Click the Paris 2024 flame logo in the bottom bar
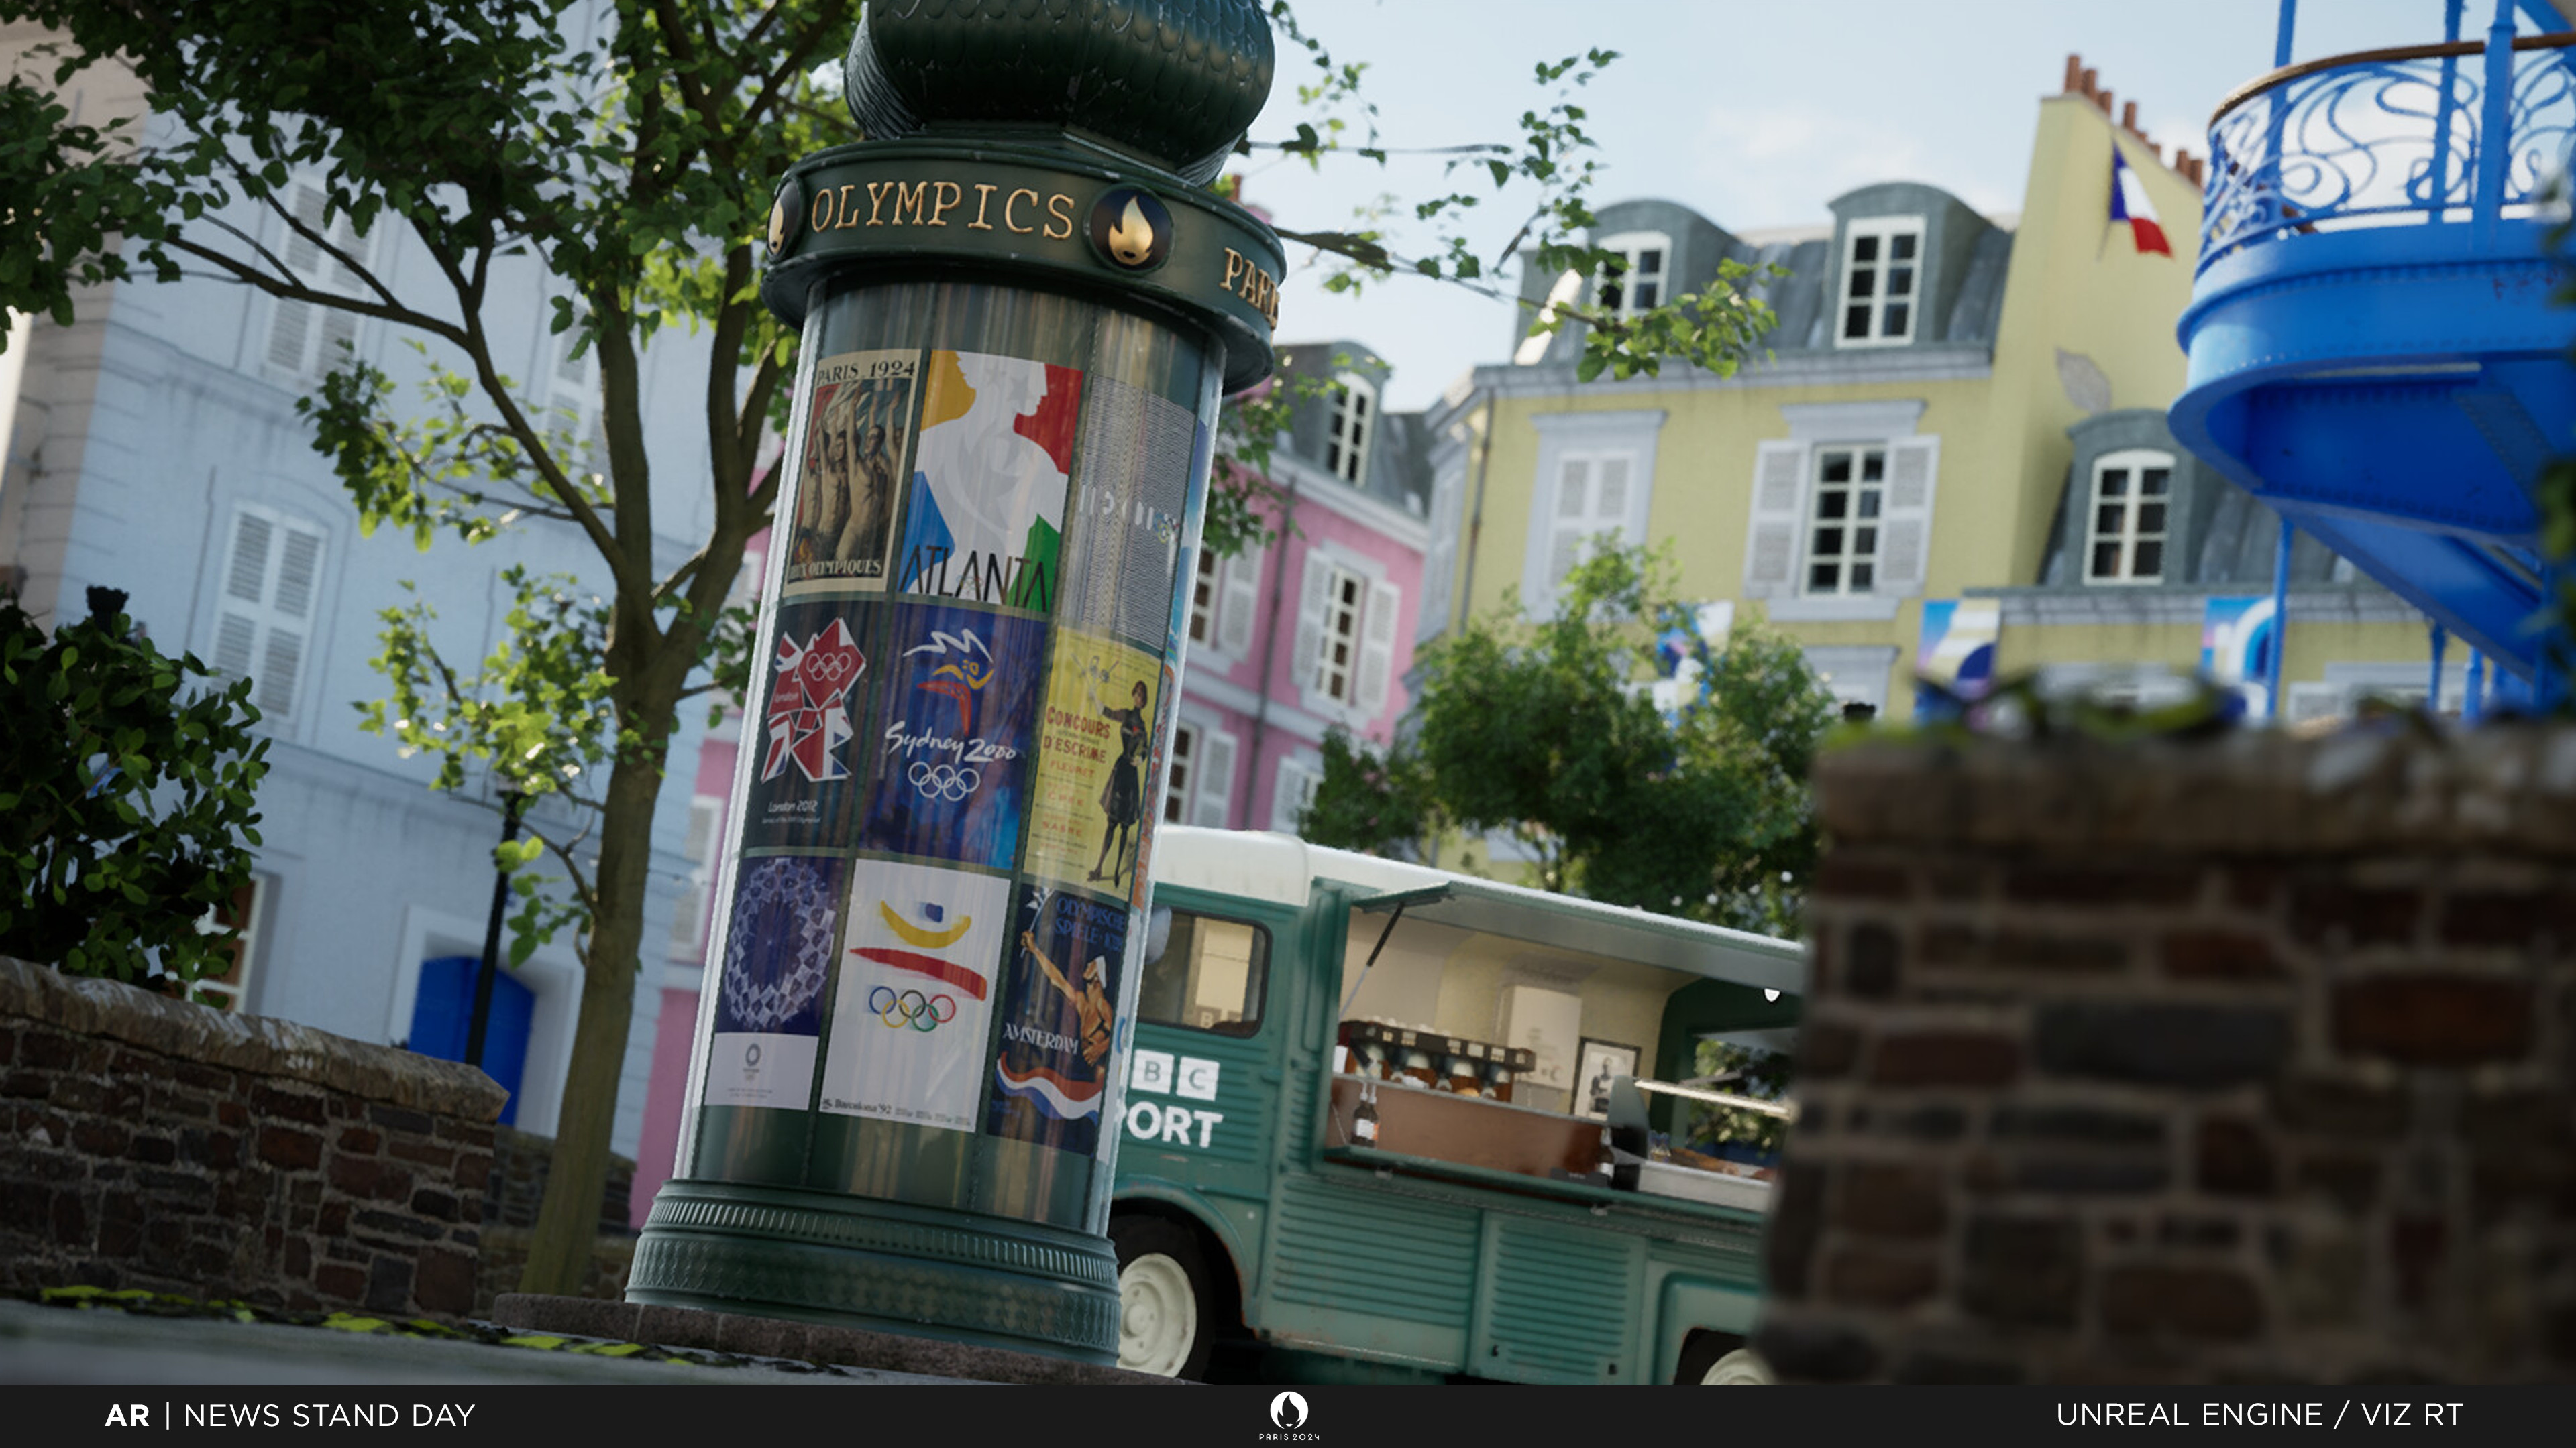Screen dimensions: 2576x1448 pyautogui.click(x=1288, y=1411)
